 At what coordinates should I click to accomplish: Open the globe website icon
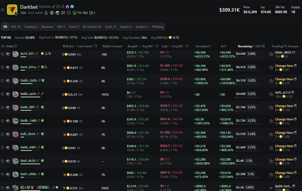(x=52, y=13)
